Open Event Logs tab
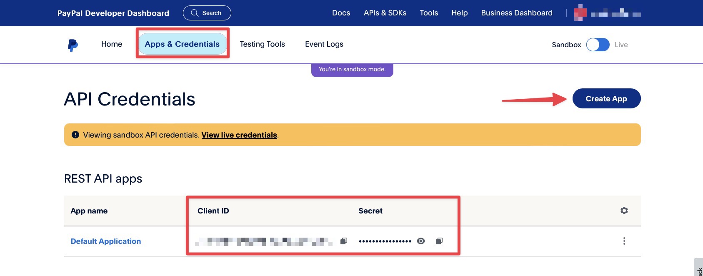 [x=324, y=44]
